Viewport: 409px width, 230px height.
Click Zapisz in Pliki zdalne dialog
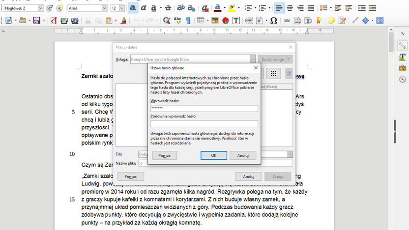[278, 176]
